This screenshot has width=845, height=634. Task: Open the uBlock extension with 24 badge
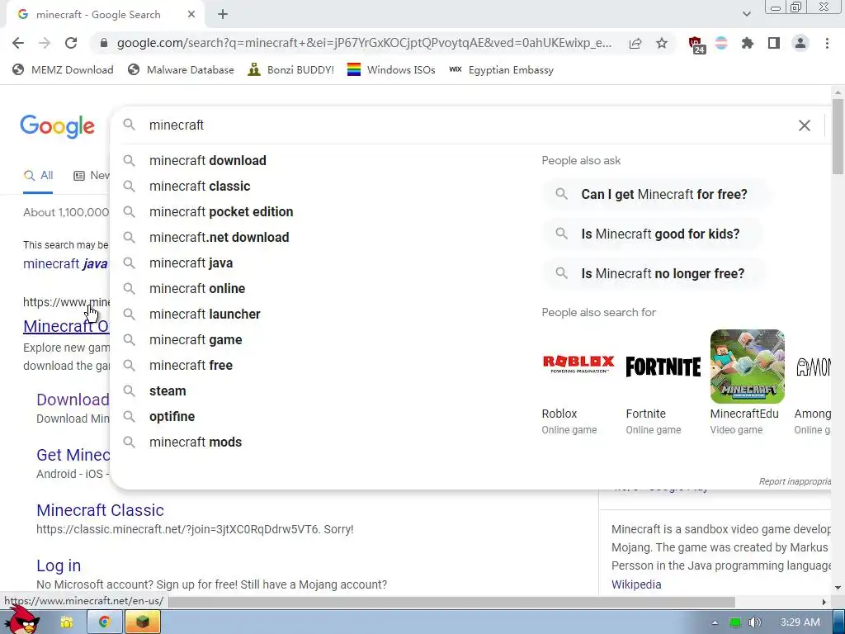point(696,45)
